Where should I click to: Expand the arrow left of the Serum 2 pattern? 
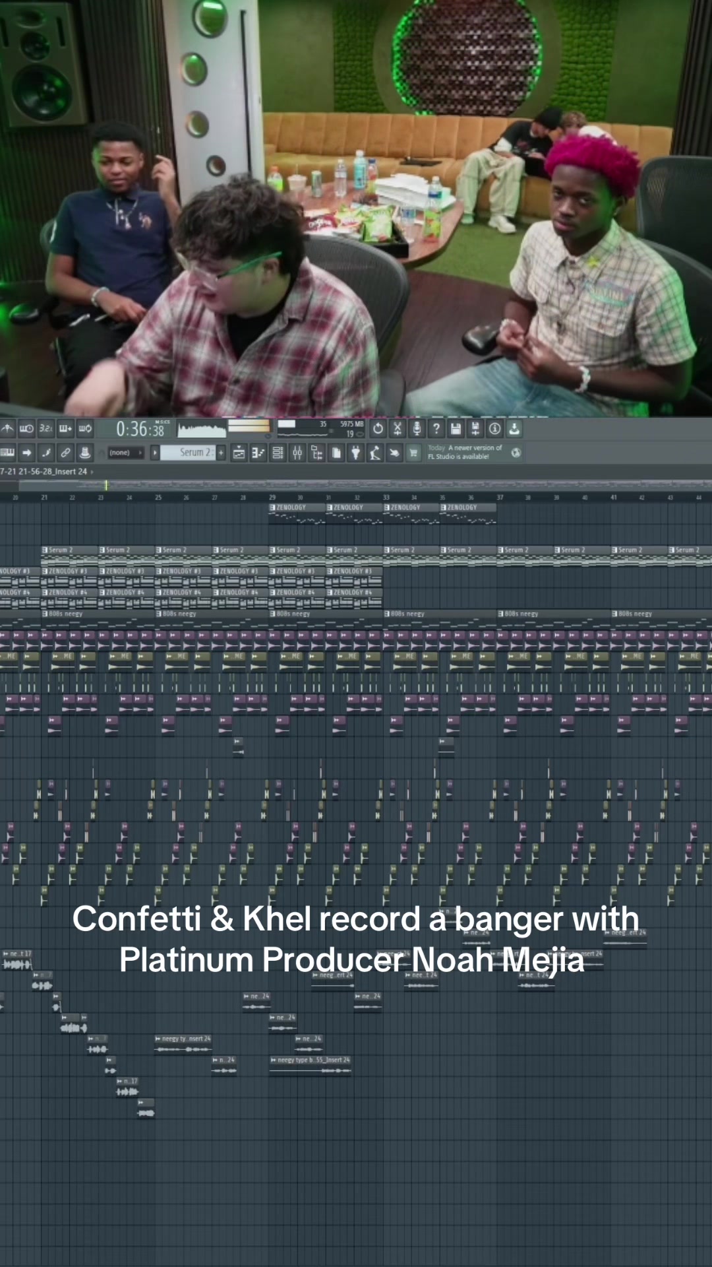coord(155,453)
